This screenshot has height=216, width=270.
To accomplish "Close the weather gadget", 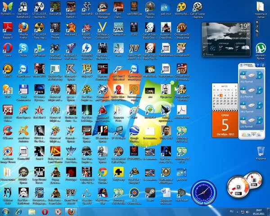I will tap(257, 22).
